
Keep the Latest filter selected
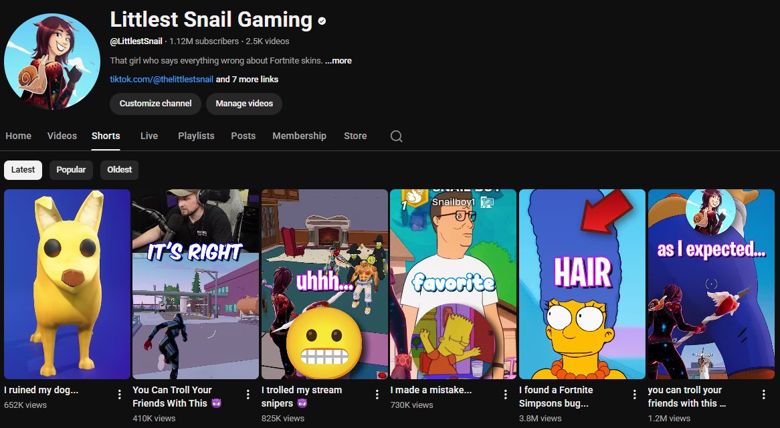pyautogui.click(x=23, y=170)
